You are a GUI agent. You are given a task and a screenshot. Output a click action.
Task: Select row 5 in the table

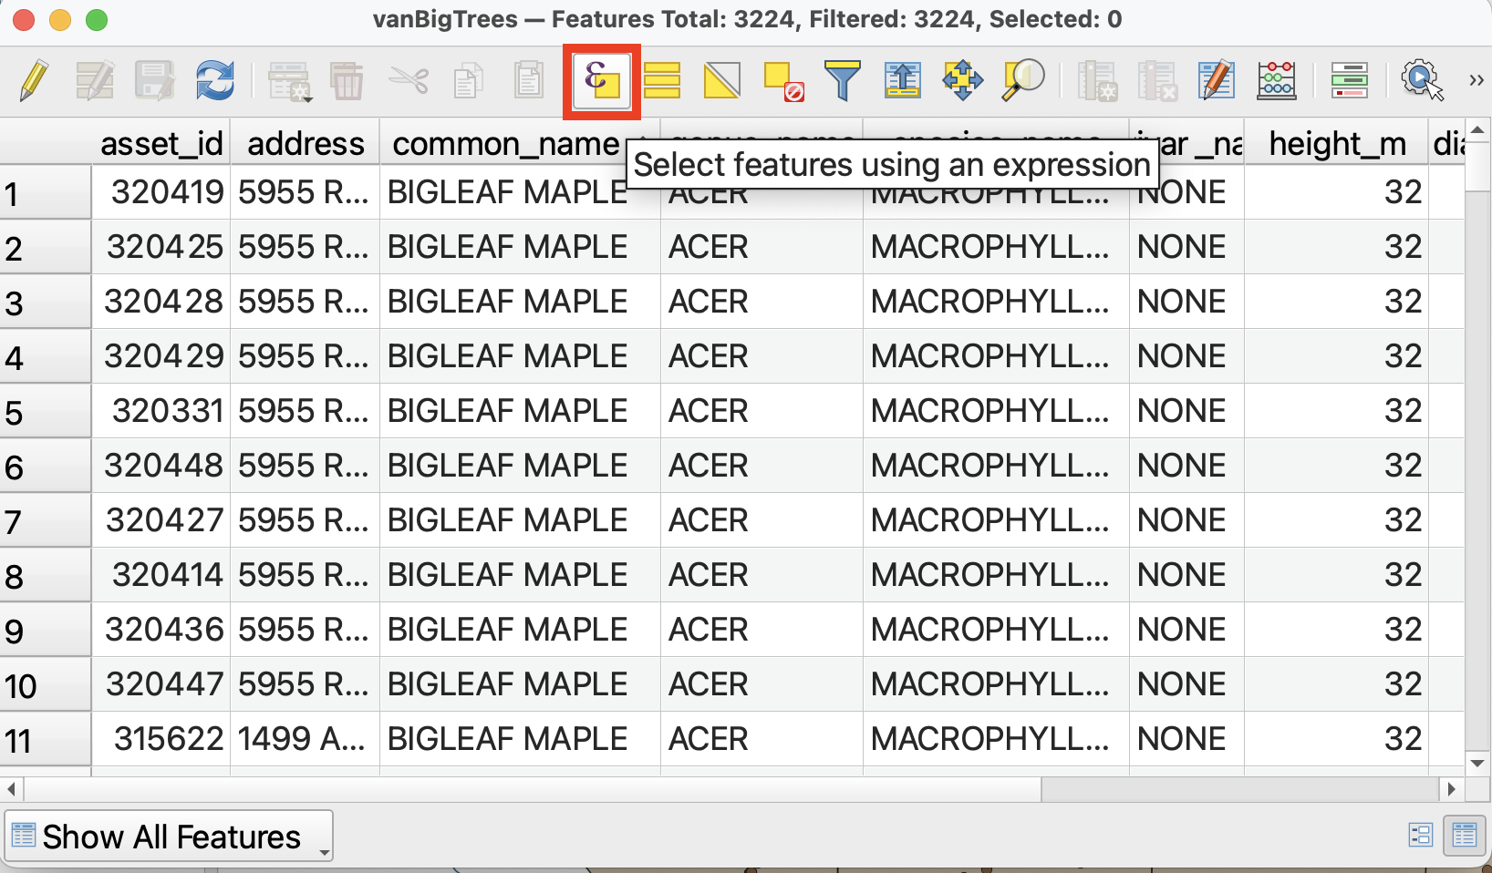[x=45, y=411]
